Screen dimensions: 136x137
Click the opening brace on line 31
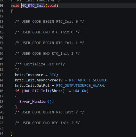[x=12, y=11]
